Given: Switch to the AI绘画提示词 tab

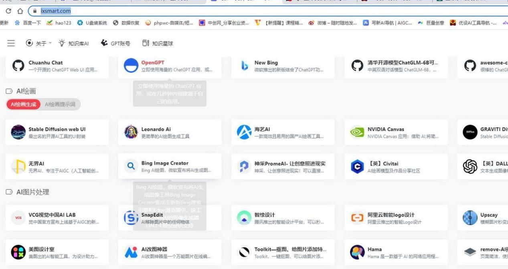Looking at the screenshot, I should pyautogui.click(x=60, y=104).
